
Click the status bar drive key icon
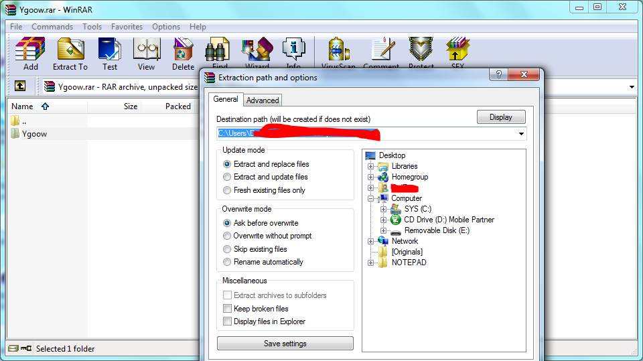click(x=19, y=348)
